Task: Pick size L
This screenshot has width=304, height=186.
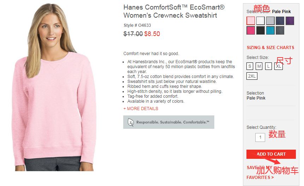Action: 268,66
